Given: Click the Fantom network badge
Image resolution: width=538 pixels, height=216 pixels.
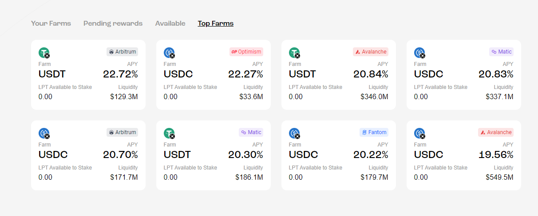Looking at the screenshot, I should tap(374, 132).
